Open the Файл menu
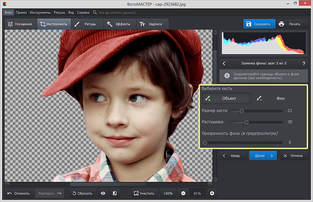 [x=9, y=13]
